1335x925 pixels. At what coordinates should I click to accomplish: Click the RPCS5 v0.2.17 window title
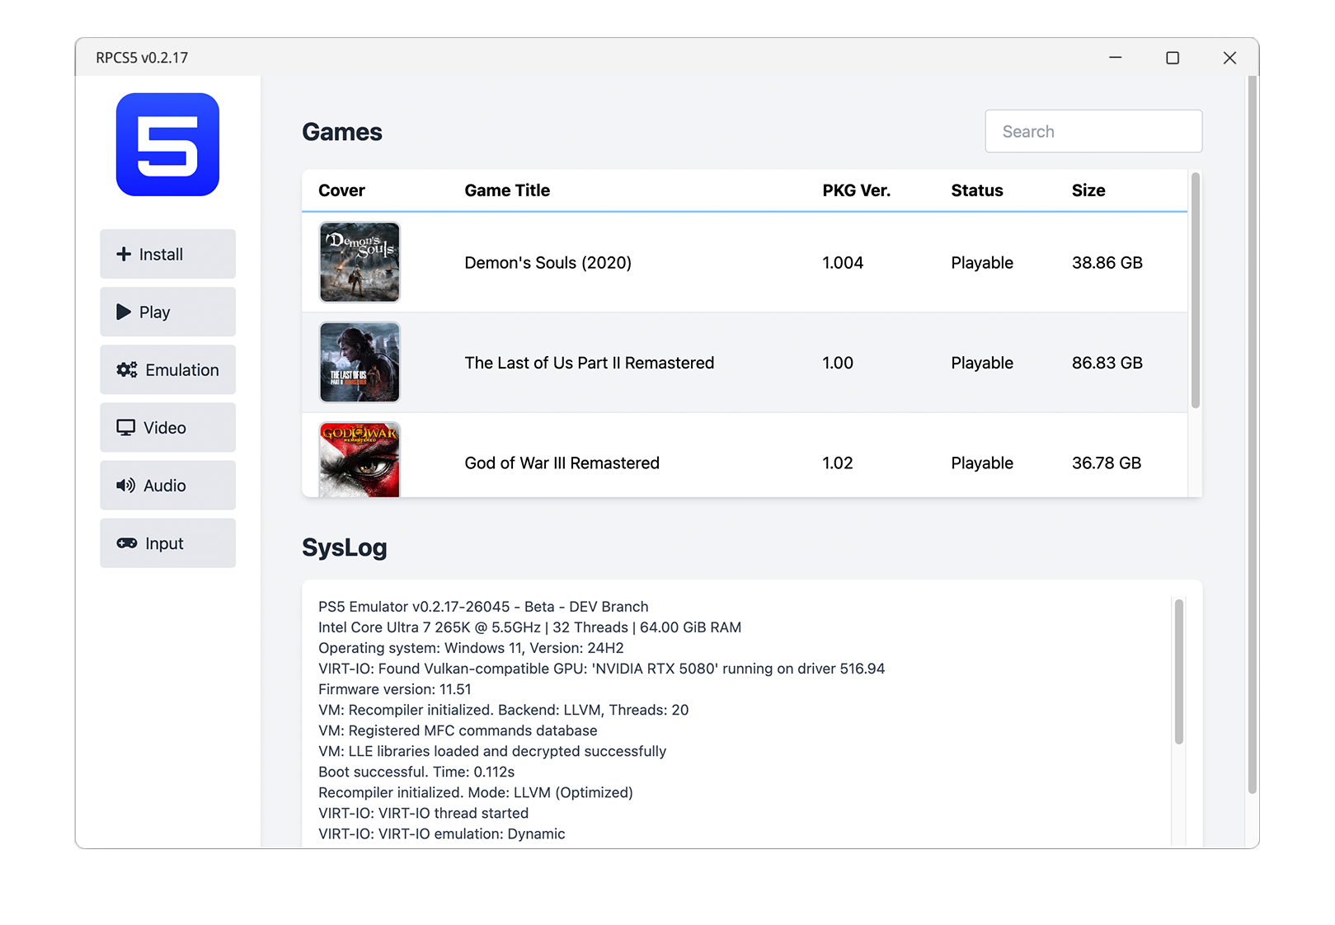(x=142, y=58)
